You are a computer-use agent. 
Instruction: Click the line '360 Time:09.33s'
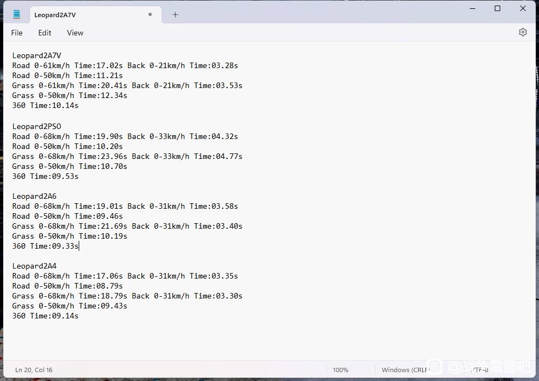coord(45,246)
